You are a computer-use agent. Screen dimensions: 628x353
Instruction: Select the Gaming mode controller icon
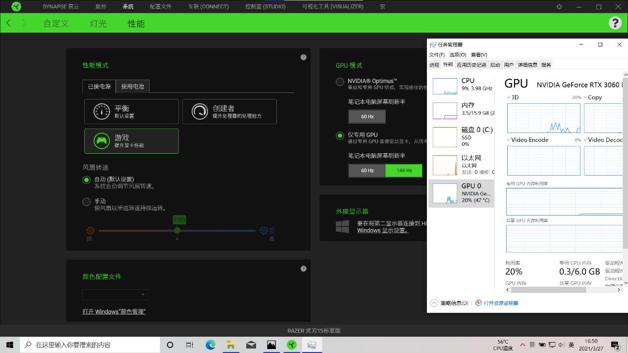pyautogui.click(x=102, y=141)
